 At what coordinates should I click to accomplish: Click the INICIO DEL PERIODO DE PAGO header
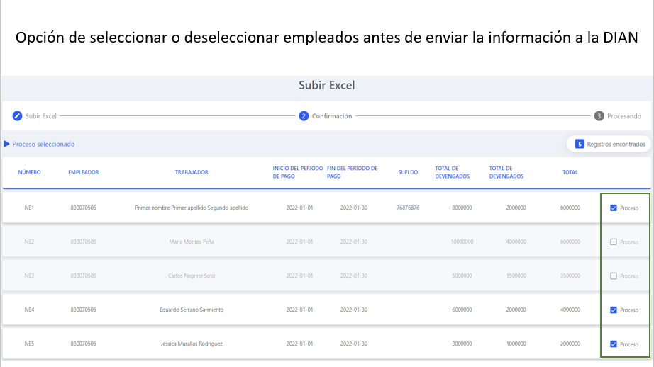point(298,172)
